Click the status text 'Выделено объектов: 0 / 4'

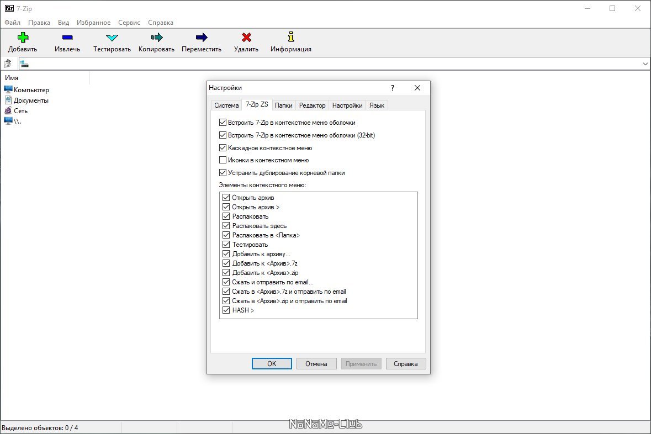tap(40, 428)
